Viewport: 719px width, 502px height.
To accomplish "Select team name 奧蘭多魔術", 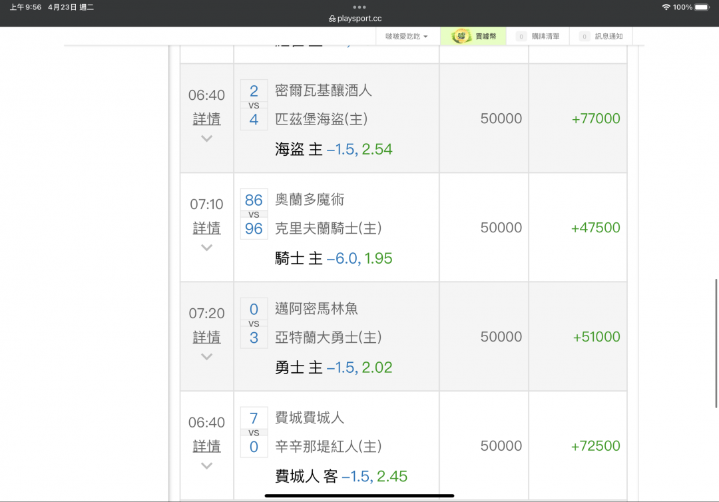I will click(x=310, y=200).
